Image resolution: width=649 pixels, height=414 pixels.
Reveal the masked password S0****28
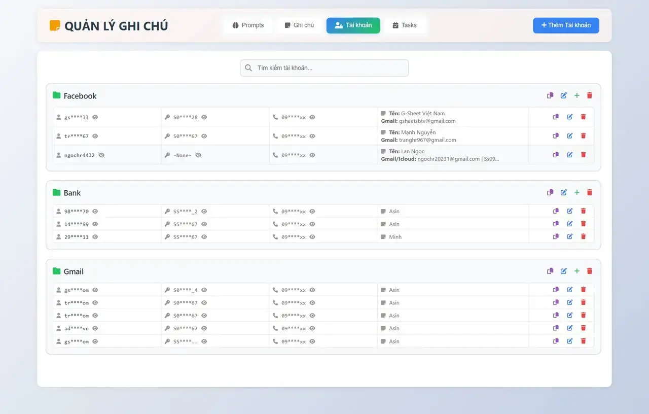[204, 117]
